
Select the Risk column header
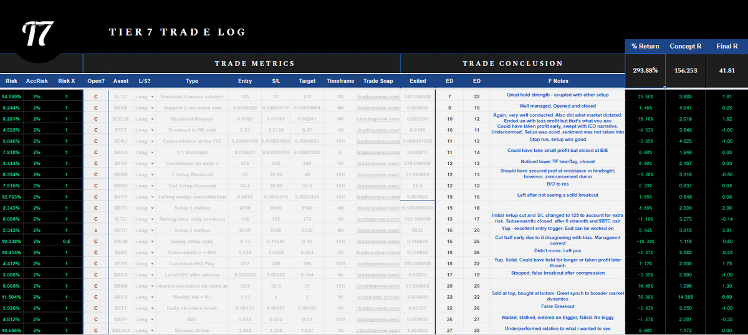click(x=11, y=81)
